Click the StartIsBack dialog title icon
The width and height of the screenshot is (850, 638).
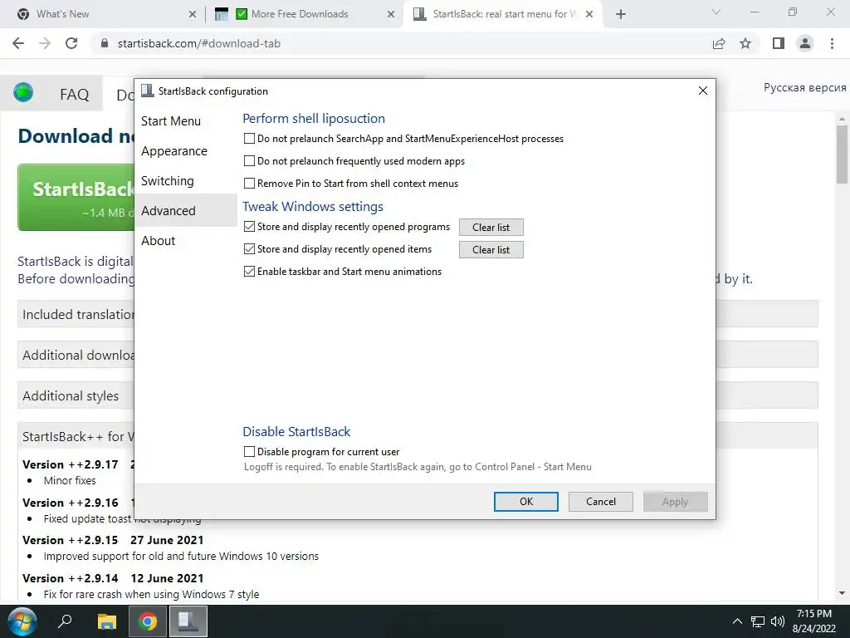(x=148, y=91)
